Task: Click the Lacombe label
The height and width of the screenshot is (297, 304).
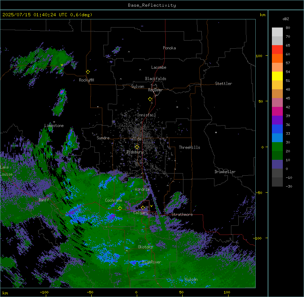Action: (159, 67)
